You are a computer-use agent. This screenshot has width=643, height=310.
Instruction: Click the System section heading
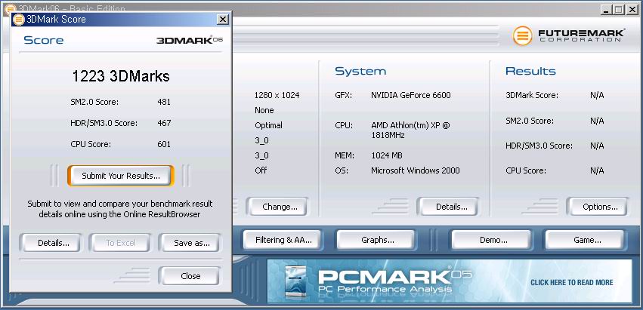(x=360, y=71)
